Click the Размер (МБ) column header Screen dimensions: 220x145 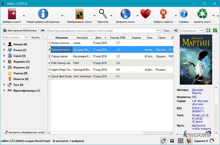(x=117, y=37)
